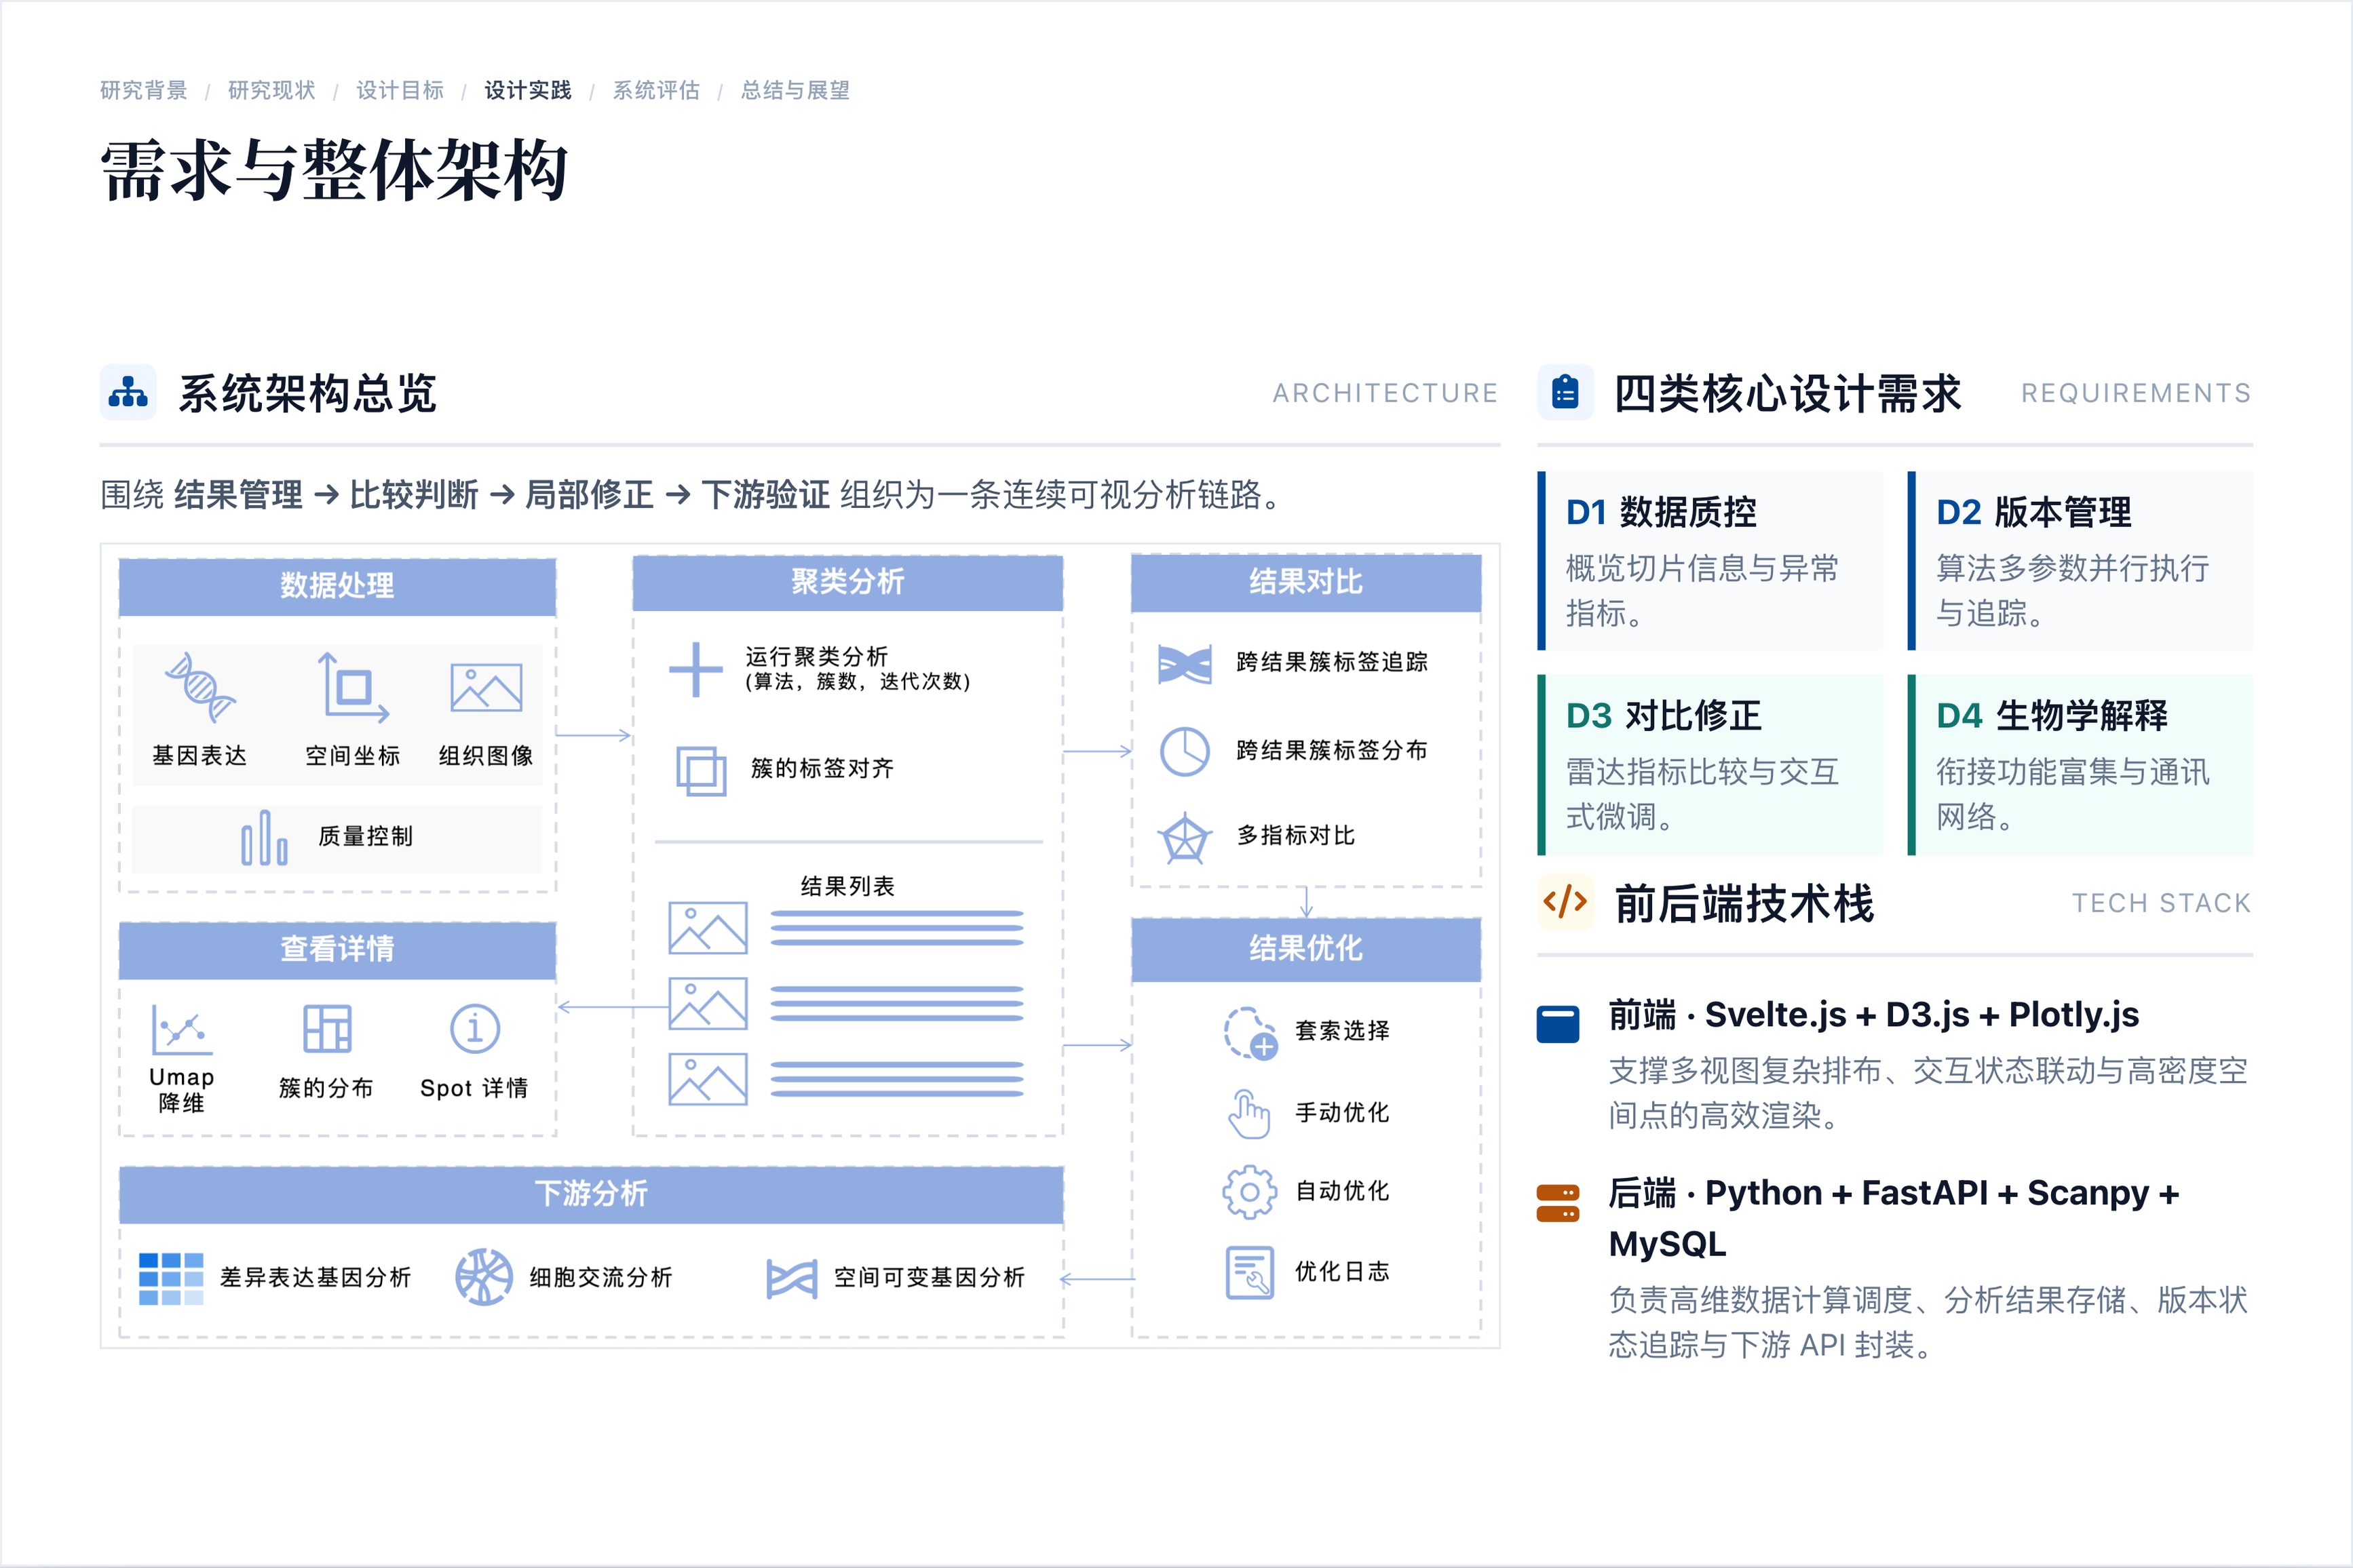The width and height of the screenshot is (2353, 1568).
Task: Click the Spot detail info icon
Action: 475,1028
